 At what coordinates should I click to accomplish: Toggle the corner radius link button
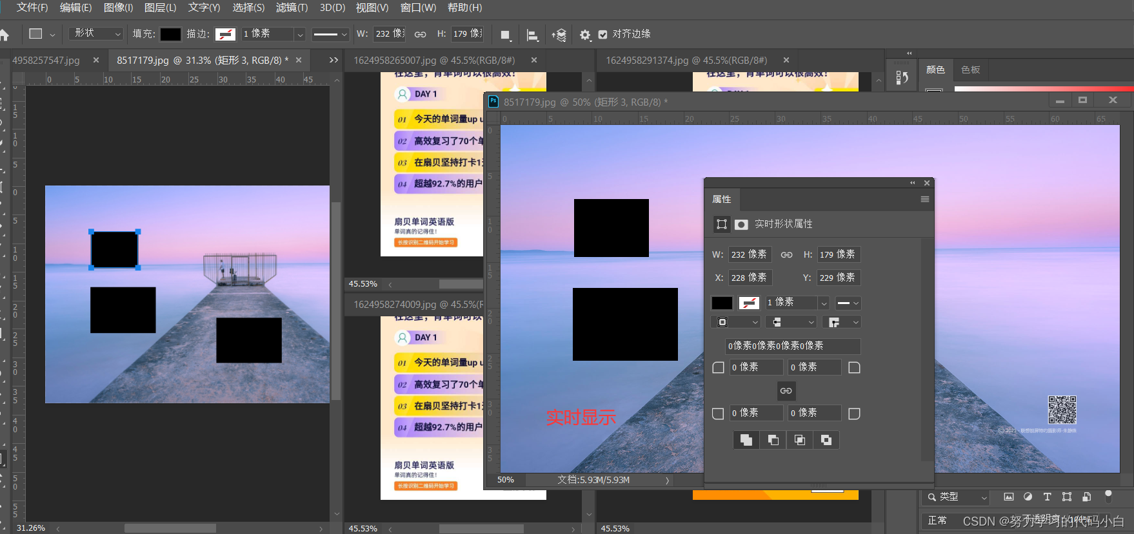pos(786,390)
